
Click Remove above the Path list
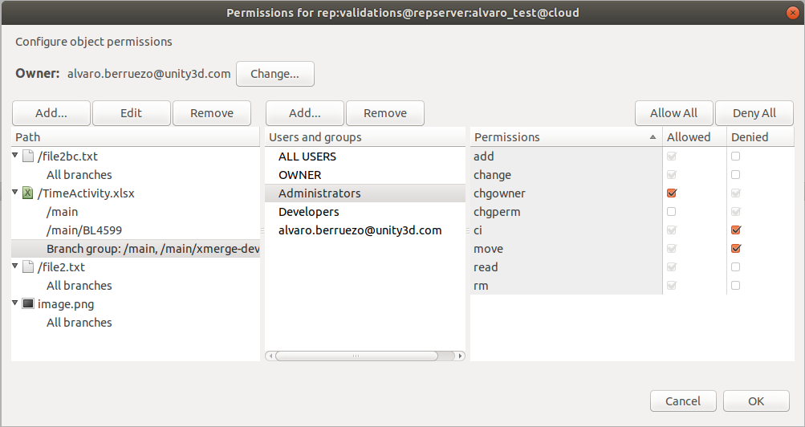point(212,113)
